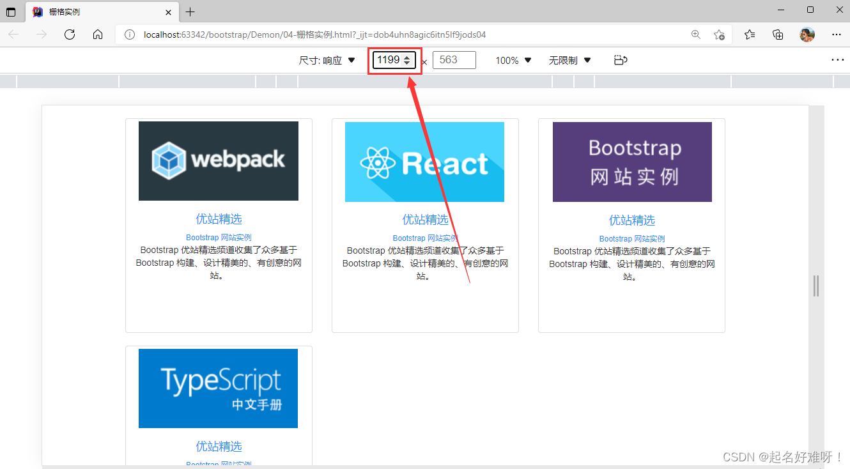Click the rotate device icon

(620, 60)
